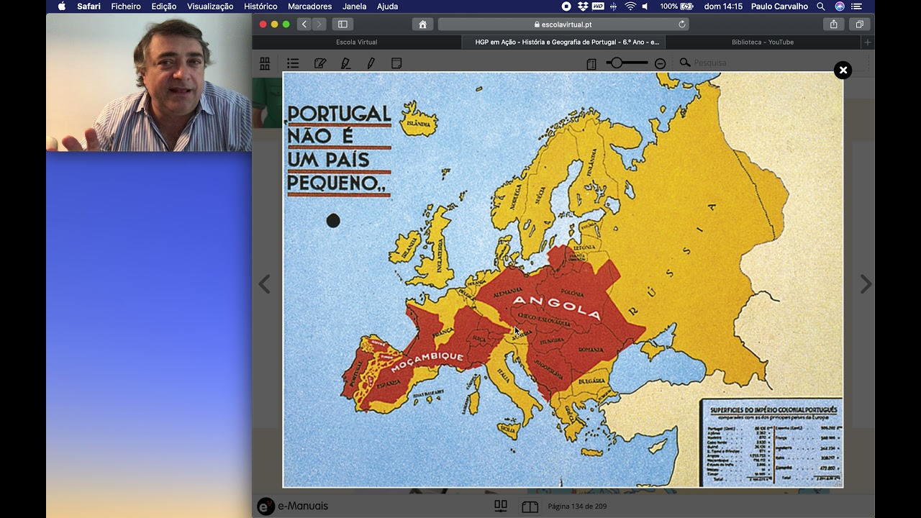This screenshot has width=921, height=518.
Task: Switch to two-page view icon
Action: [501, 506]
